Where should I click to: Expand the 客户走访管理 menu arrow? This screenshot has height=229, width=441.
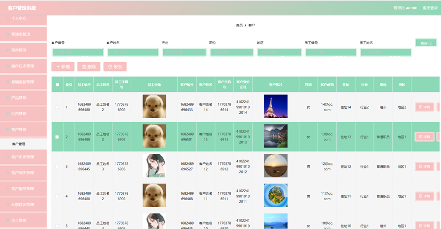(x=42, y=156)
